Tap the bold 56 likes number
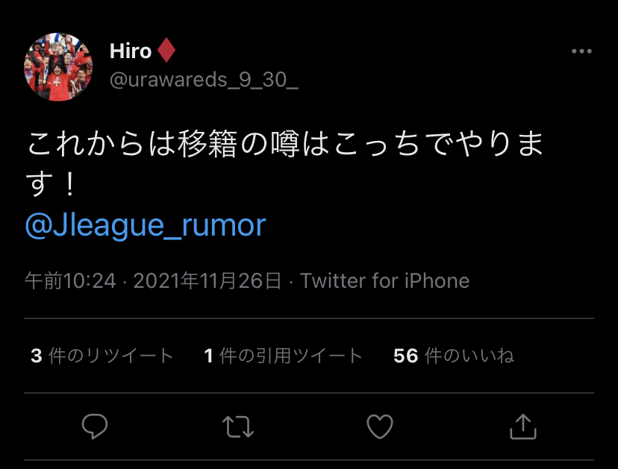Viewport: 618px width, 469px height. (405, 356)
